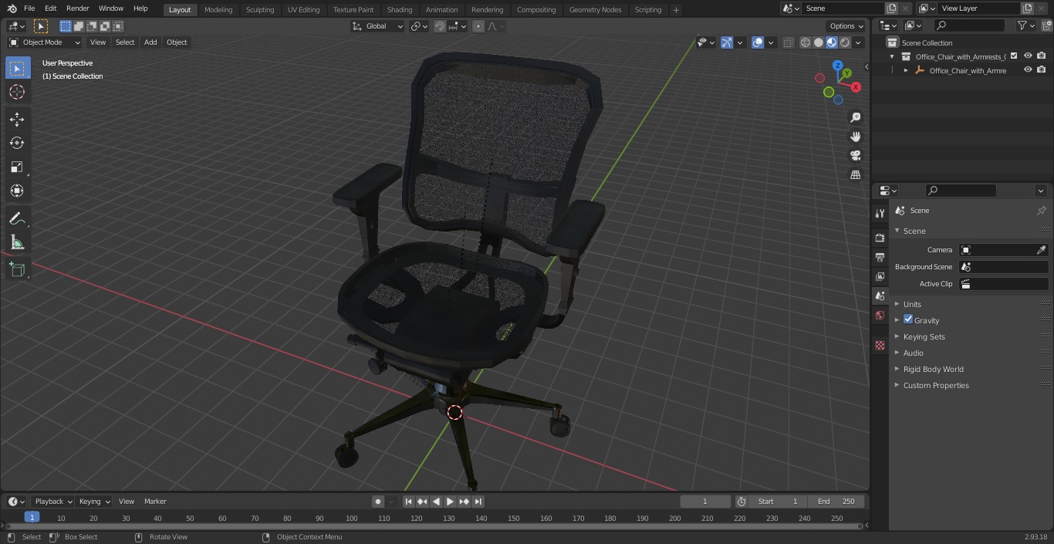1054x544 pixels.
Task: Click the zoom view magnifier icon
Action: click(x=855, y=117)
